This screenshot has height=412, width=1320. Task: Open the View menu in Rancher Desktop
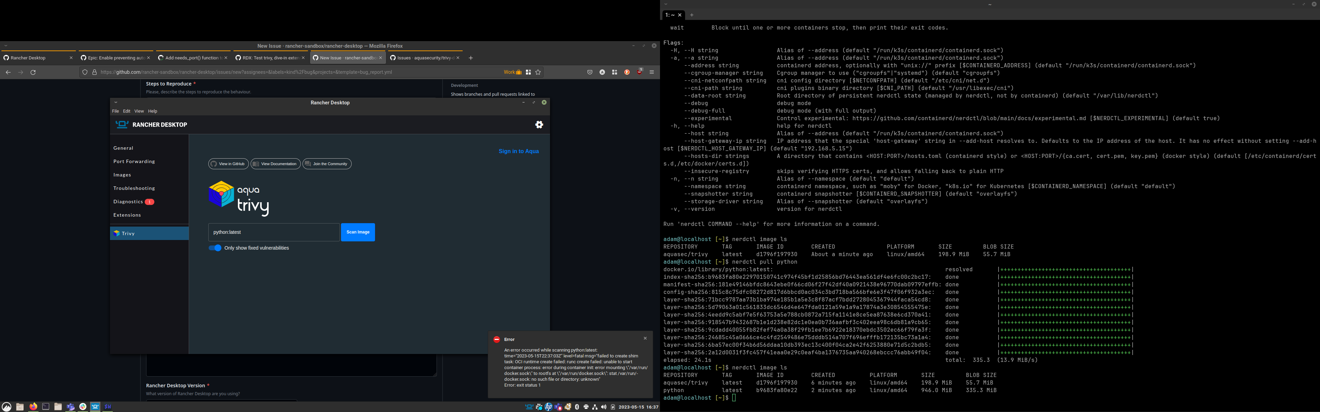pos(139,111)
